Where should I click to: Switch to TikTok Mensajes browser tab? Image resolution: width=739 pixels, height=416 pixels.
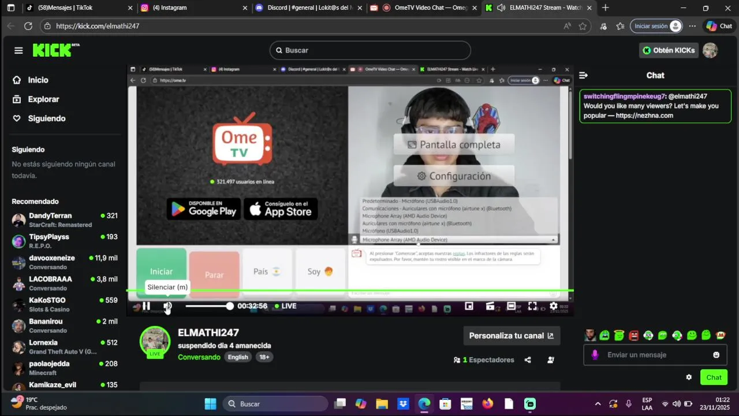coord(79,8)
